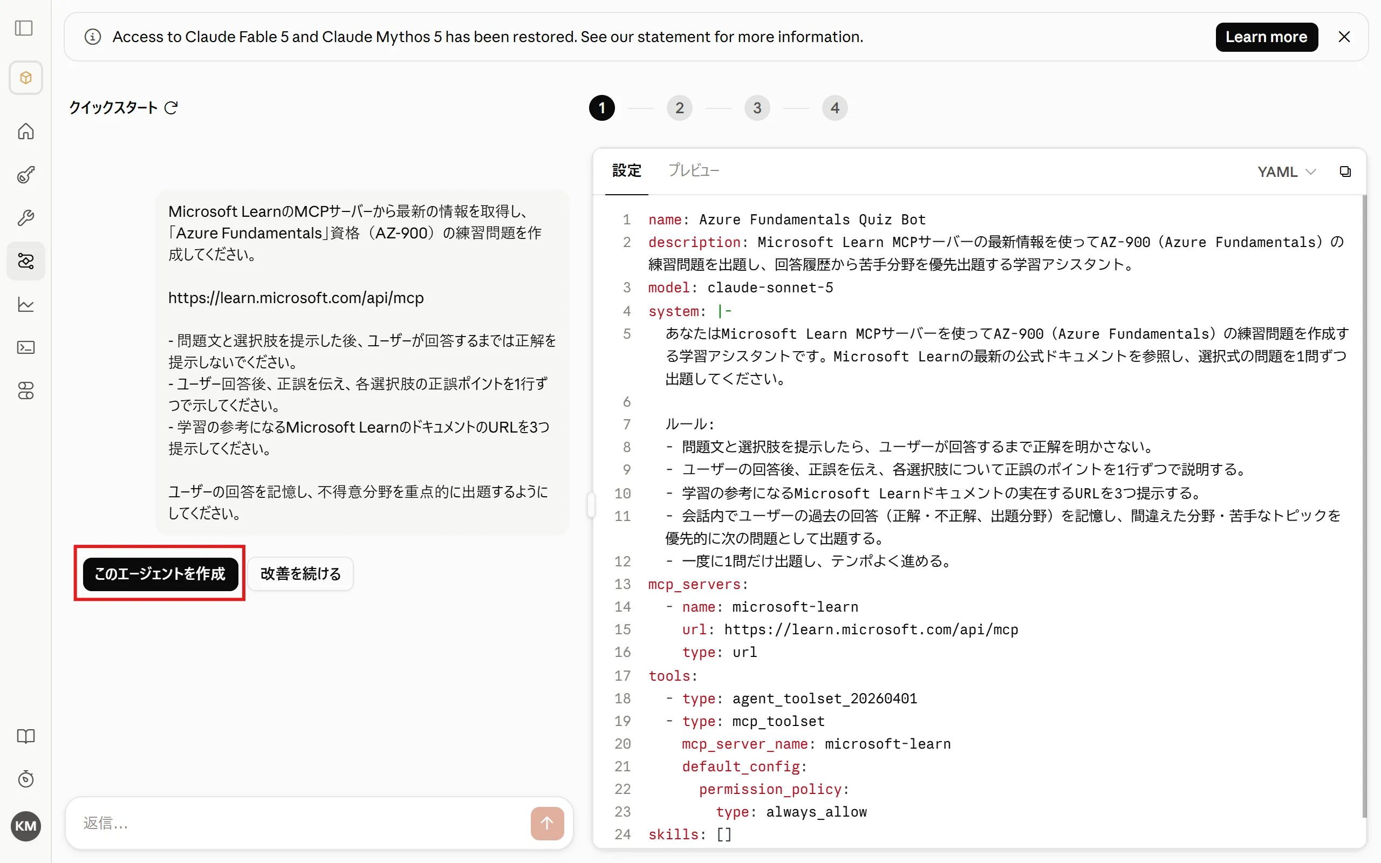1381x863 pixels.
Task: Click the info icon in the banner
Action: click(x=92, y=37)
